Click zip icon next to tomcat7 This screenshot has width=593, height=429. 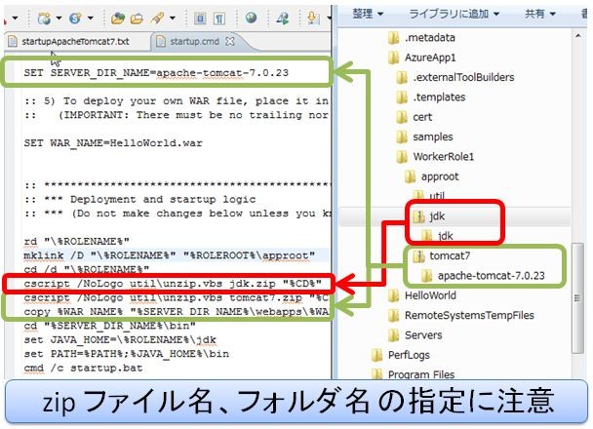pos(418,255)
